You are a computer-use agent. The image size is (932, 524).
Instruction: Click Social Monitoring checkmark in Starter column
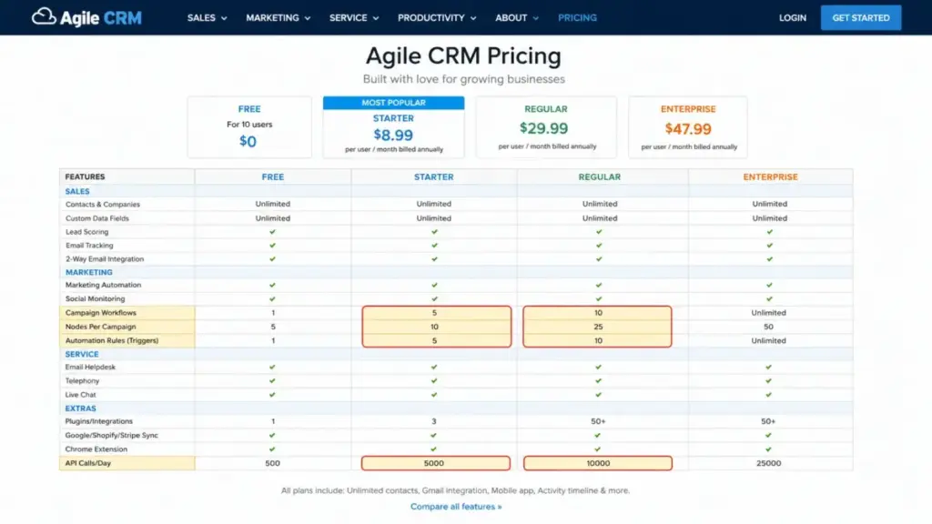pyautogui.click(x=434, y=298)
